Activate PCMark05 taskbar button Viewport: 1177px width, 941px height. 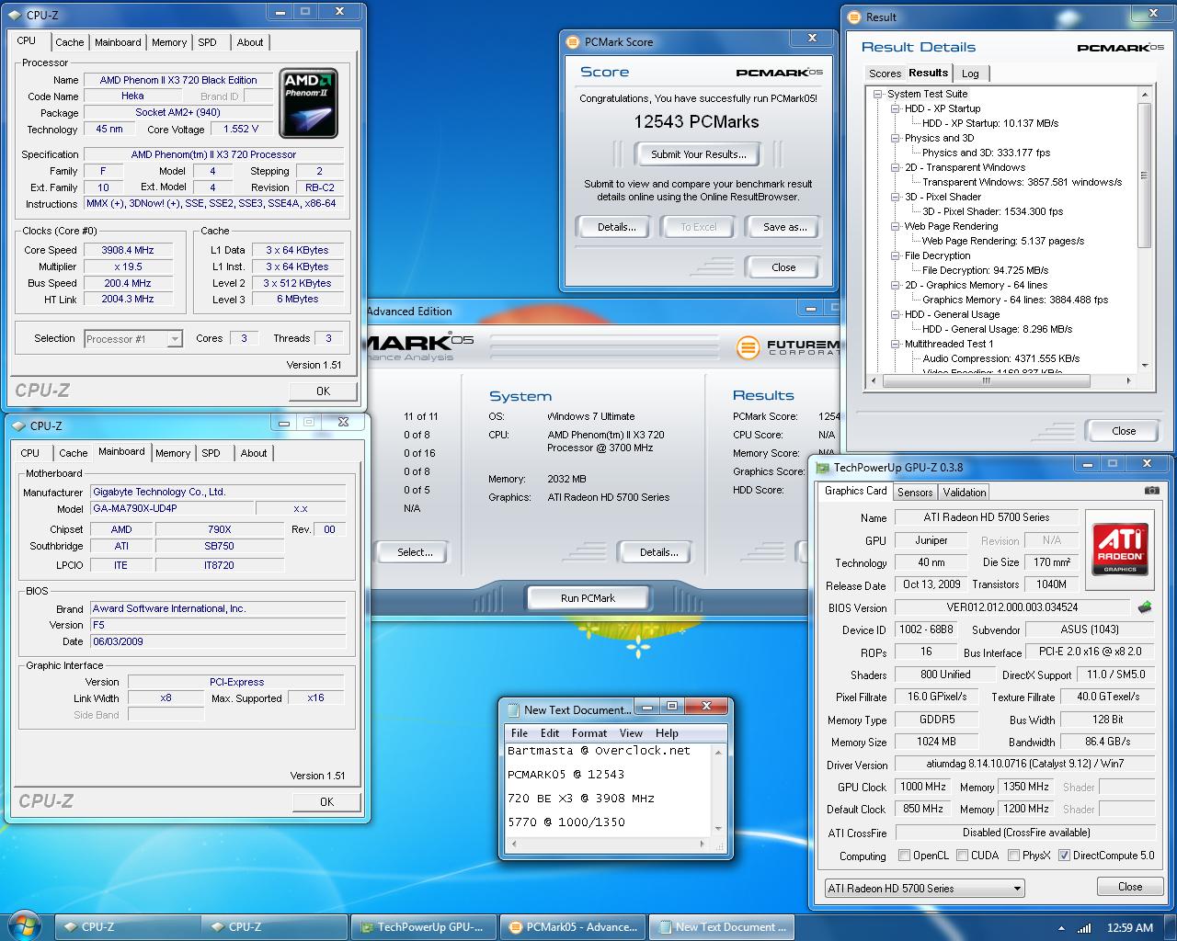[573, 927]
